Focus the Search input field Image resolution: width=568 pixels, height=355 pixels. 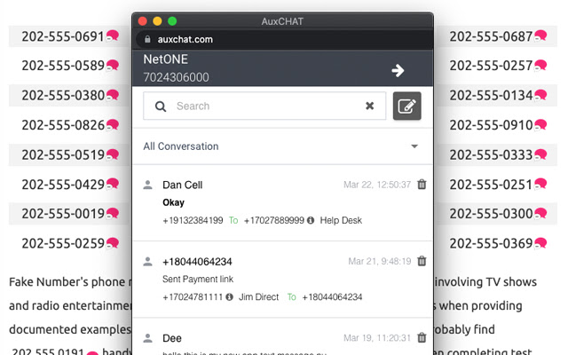264,106
